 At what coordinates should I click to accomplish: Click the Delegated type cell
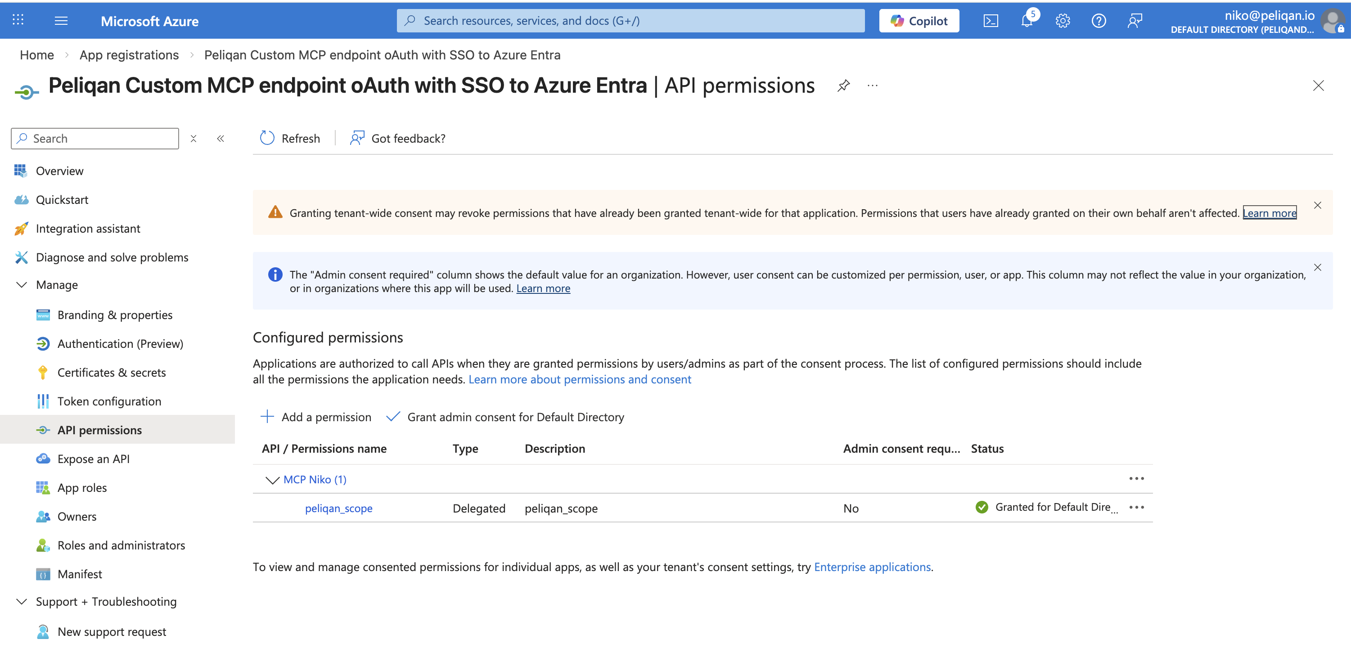click(479, 508)
